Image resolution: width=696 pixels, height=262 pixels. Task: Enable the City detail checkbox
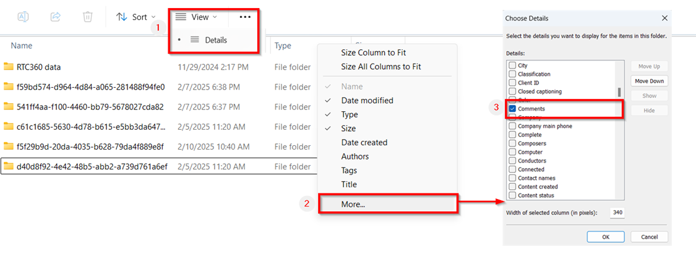pos(512,65)
